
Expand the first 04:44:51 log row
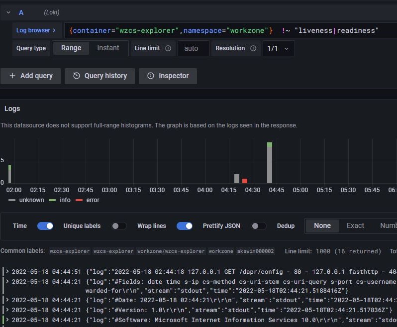[x=7, y=271]
